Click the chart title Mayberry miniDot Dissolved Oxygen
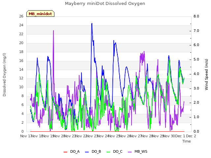211x158 pixels. [x=105, y=4]
